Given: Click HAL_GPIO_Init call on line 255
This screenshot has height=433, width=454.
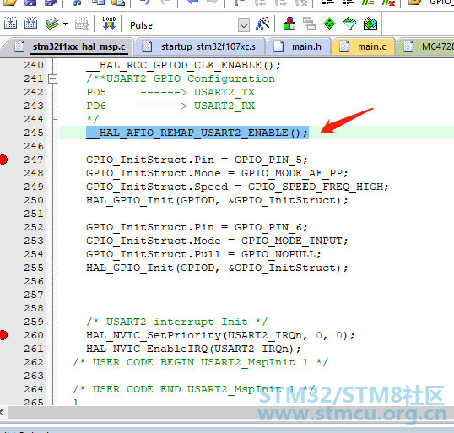Looking at the screenshot, I should (x=217, y=268).
